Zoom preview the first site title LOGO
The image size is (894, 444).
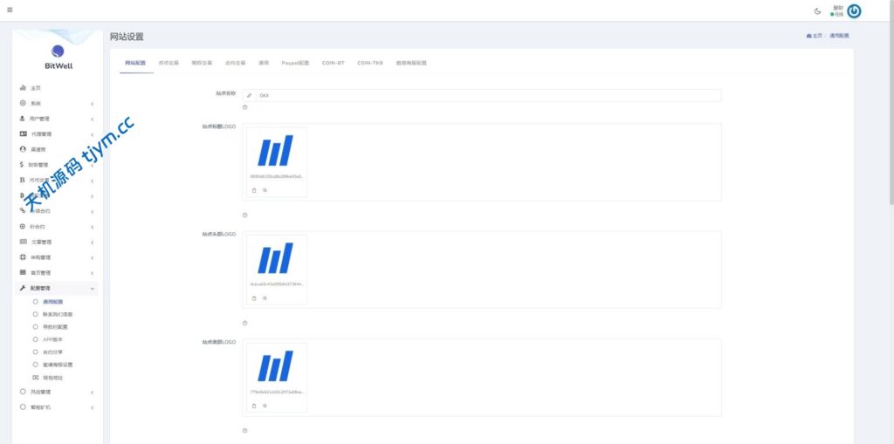click(265, 189)
